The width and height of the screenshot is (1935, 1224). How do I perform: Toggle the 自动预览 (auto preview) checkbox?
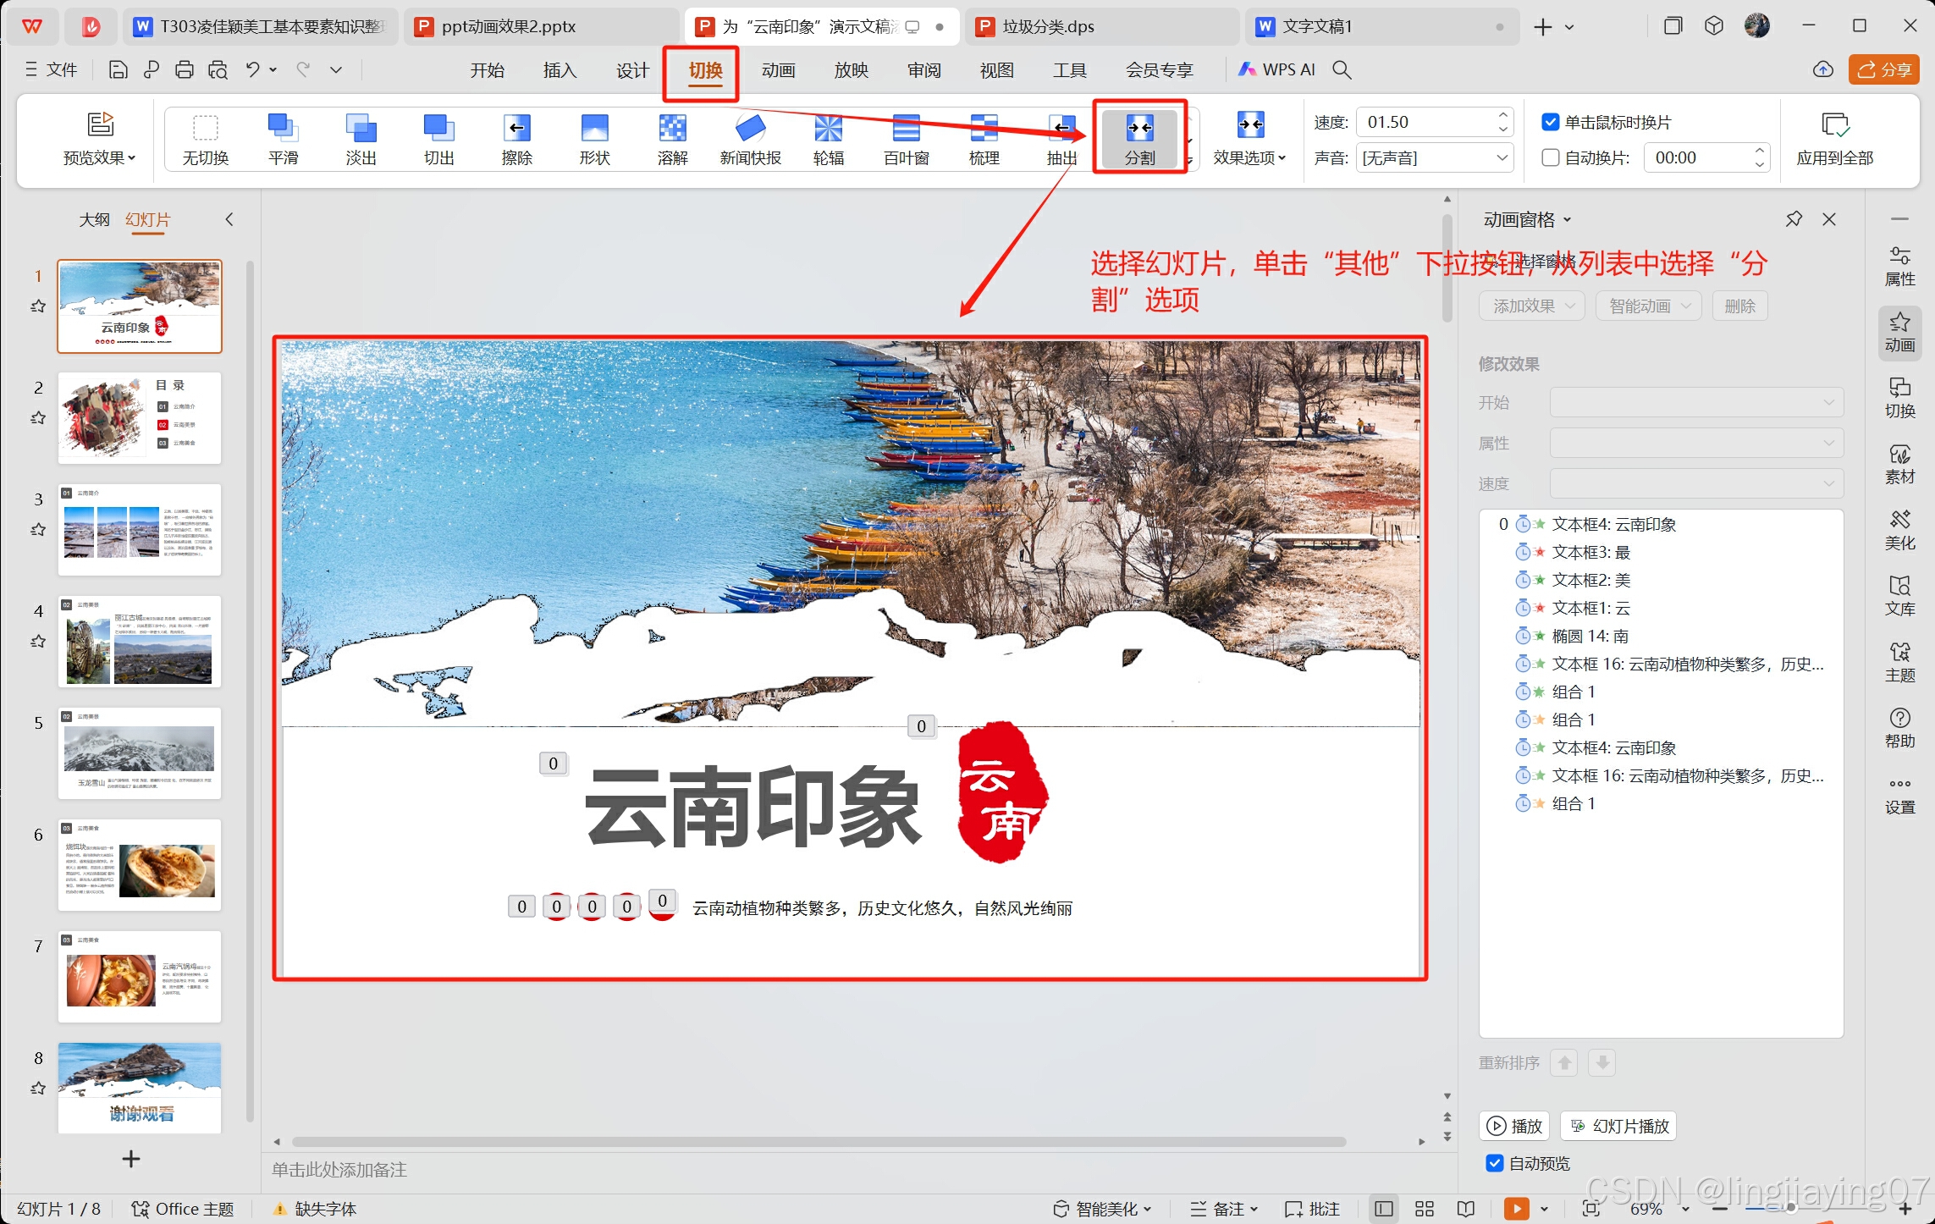[x=1495, y=1163]
